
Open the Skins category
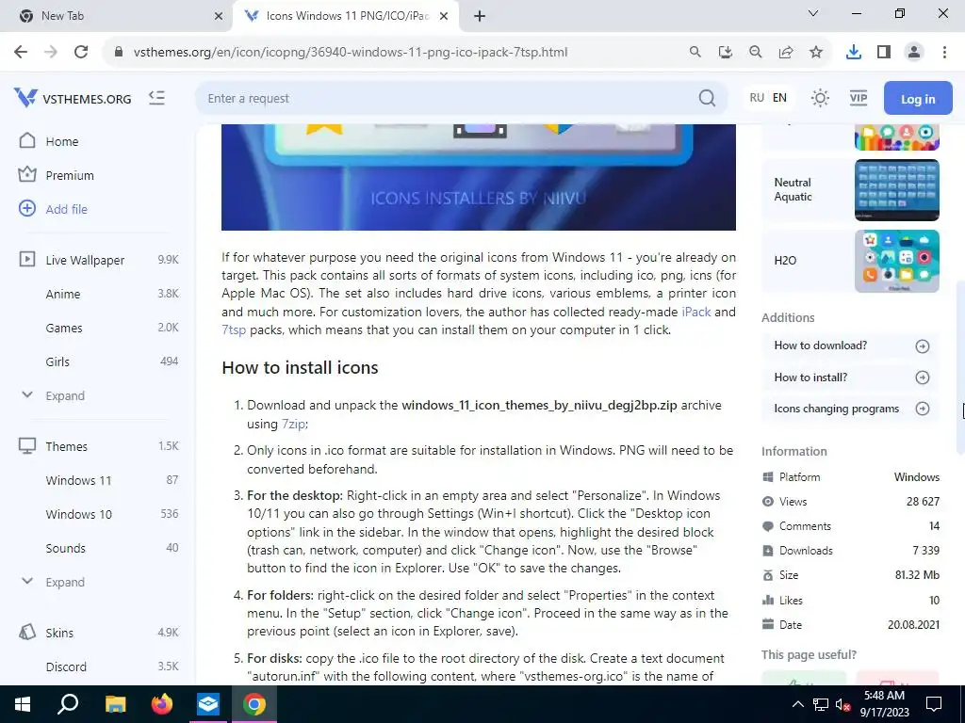coord(59,633)
